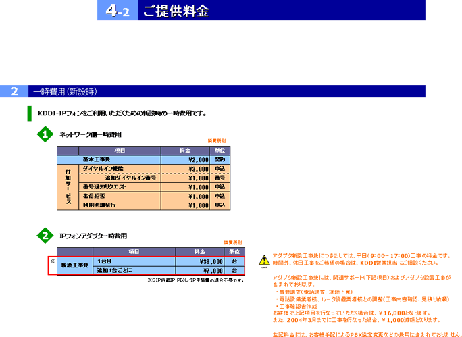The width and height of the screenshot is (462, 337).
Task: Click the ¥2,000 price cell
Action: (x=185, y=160)
